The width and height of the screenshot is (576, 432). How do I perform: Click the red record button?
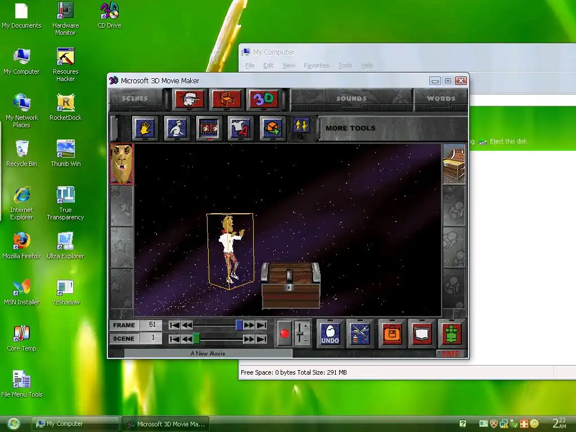284,334
